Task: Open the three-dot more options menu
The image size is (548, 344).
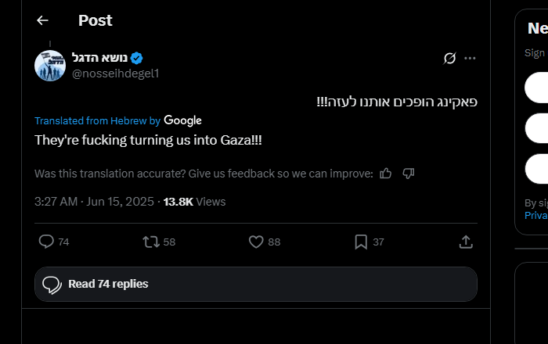Action: click(470, 59)
